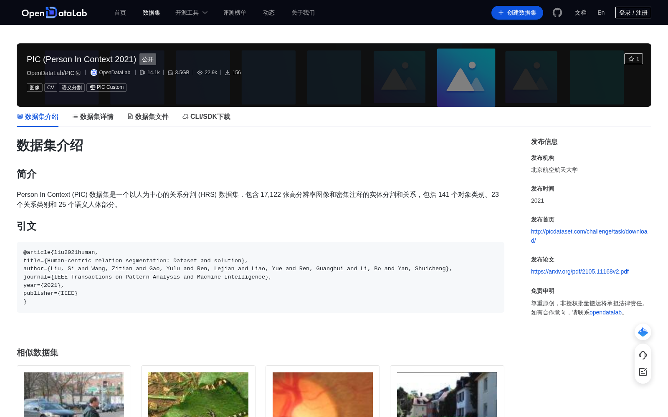This screenshot has width=668, height=417.
Task: Open 数据集 in the navigation bar
Action: [x=152, y=13]
